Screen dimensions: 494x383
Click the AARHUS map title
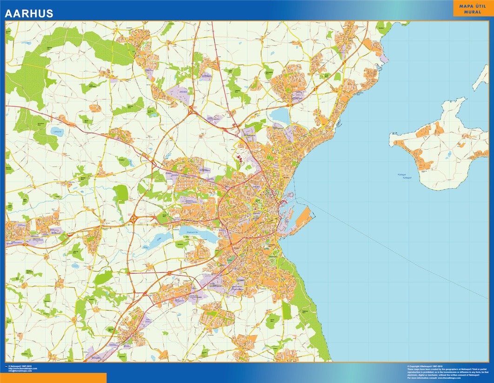click(29, 13)
